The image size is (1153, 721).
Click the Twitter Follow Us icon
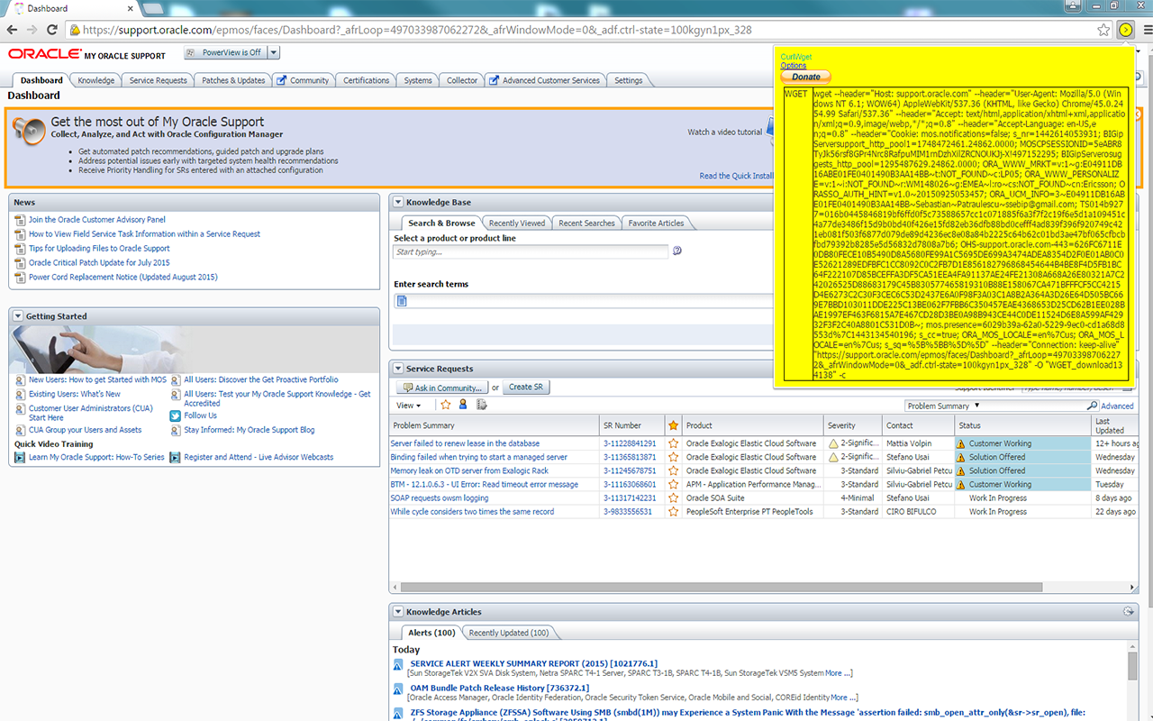(176, 416)
